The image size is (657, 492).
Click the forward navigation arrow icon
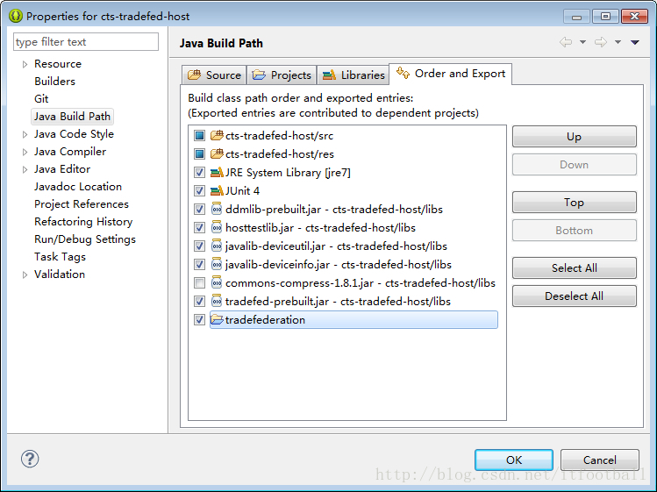(x=600, y=43)
